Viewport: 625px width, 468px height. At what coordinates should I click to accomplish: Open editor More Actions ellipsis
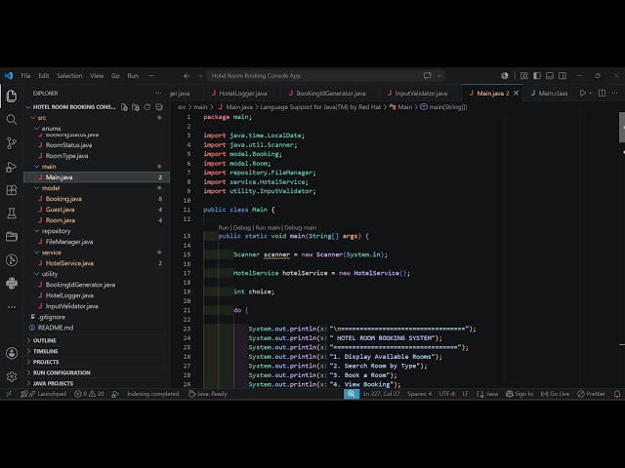pyautogui.click(x=614, y=94)
